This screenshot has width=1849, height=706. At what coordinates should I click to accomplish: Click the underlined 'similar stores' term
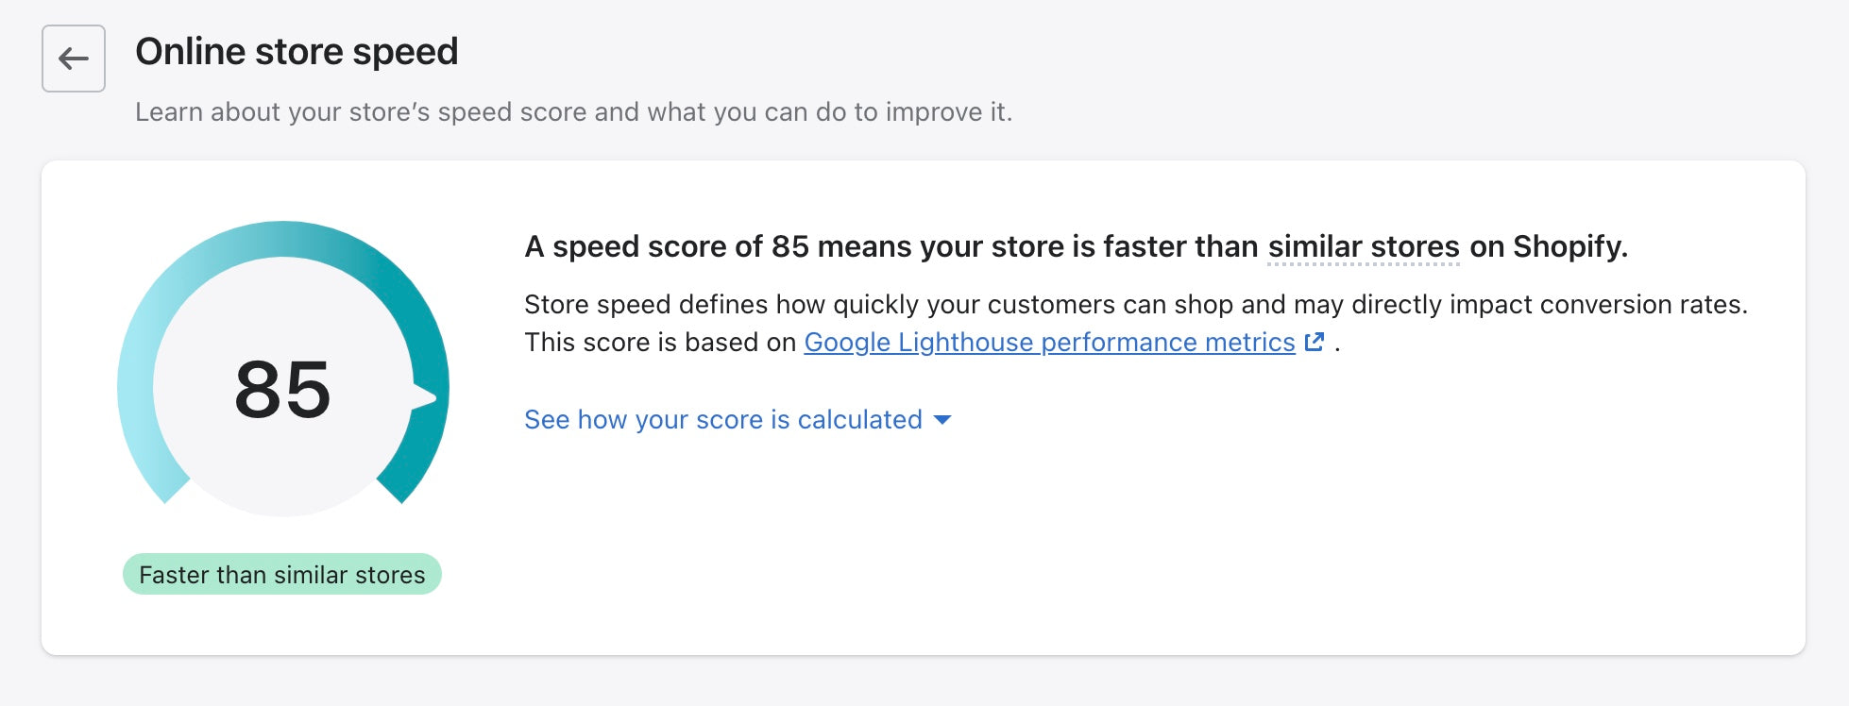1364,247
